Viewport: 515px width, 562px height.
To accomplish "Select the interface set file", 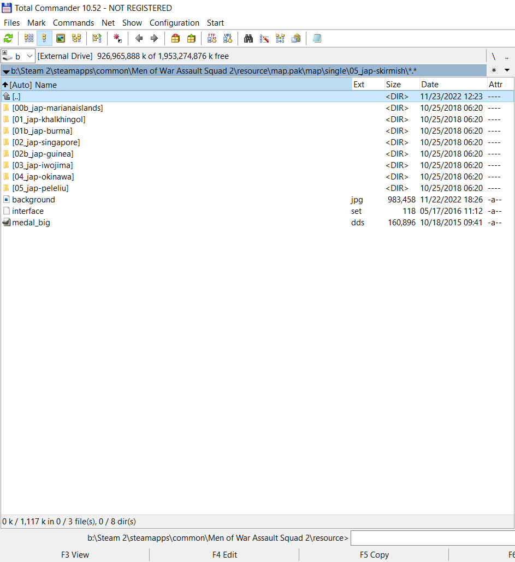I will click(x=257, y=211).
